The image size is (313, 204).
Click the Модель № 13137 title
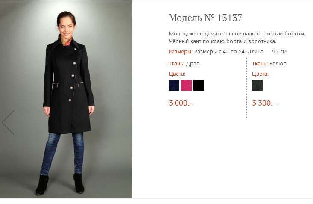205,18
